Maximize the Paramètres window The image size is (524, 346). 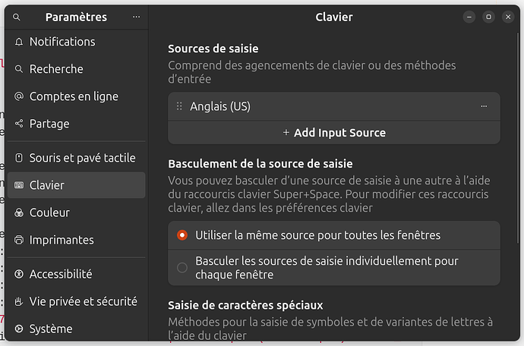pos(488,17)
